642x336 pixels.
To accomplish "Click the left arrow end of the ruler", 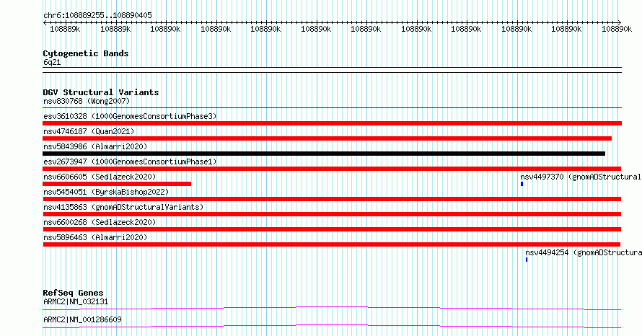I will pos(45,23).
